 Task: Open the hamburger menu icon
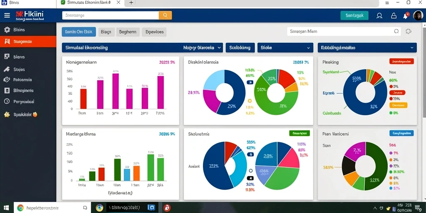(x=7, y=15)
